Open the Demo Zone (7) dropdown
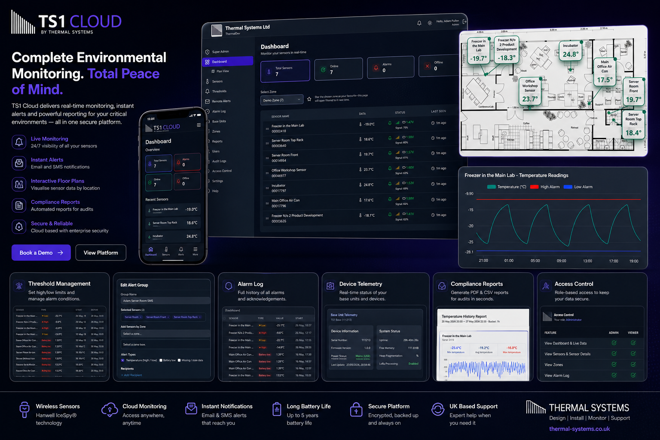The image size is (660, 440). click(x=281, y=100)
